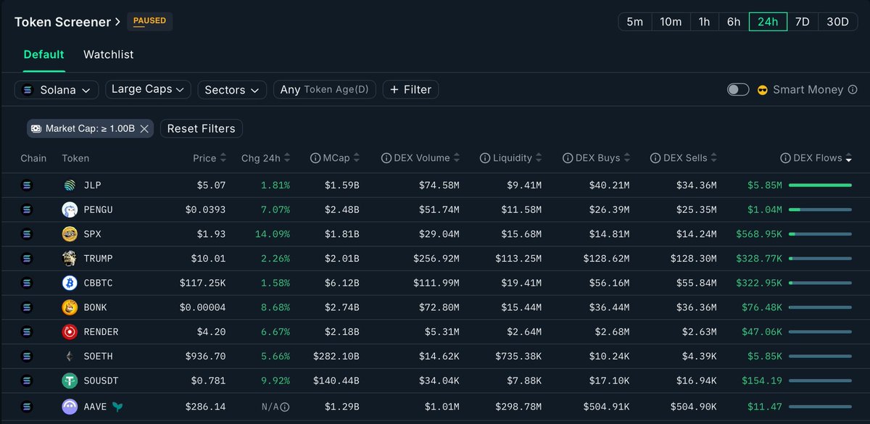Click the info icon beside Liquidity header
This screenshot has height=424, width=870.
pos(484,158)
